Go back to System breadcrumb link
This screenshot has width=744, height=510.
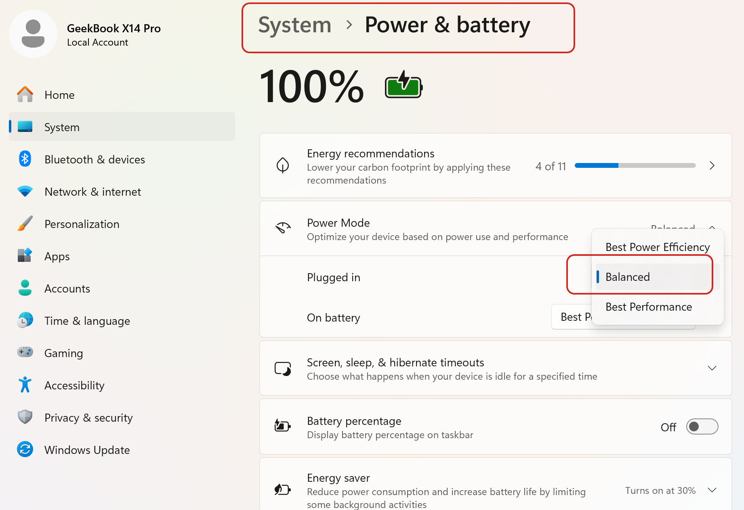click(x=294, y=25)
